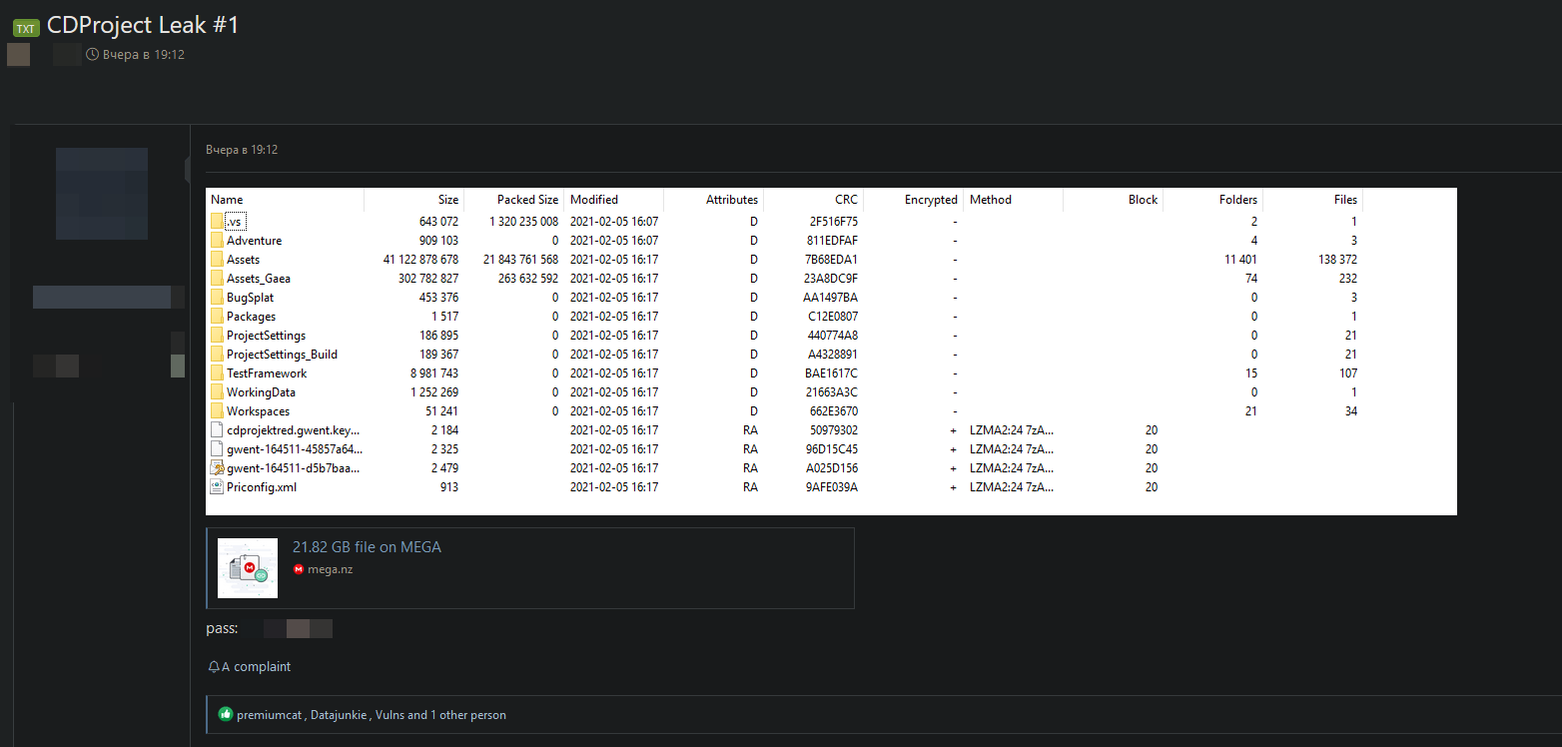Image resolution: width=1562 pixels, height=747 pixels.
Task: Click the Assets folder count 11 401
Action: (x=1241, y=260)
